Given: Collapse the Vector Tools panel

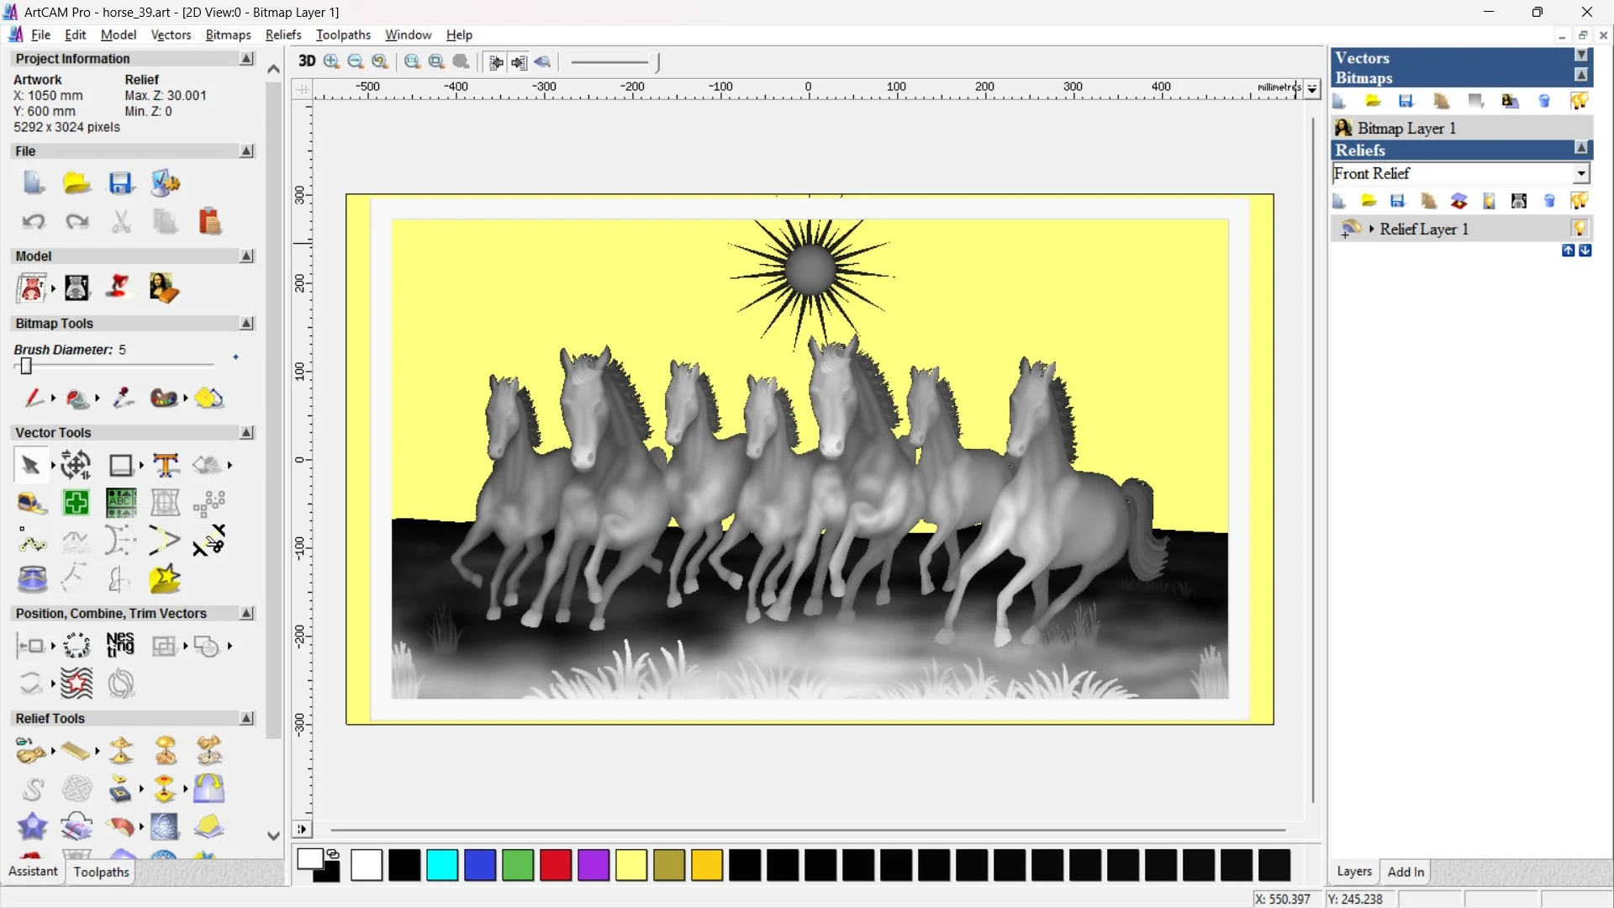Looking at the screenshot, I should (246, 432).
